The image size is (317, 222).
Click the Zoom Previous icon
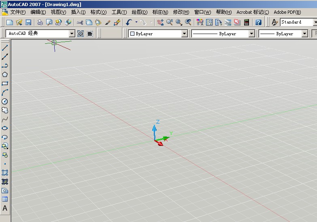188,22
